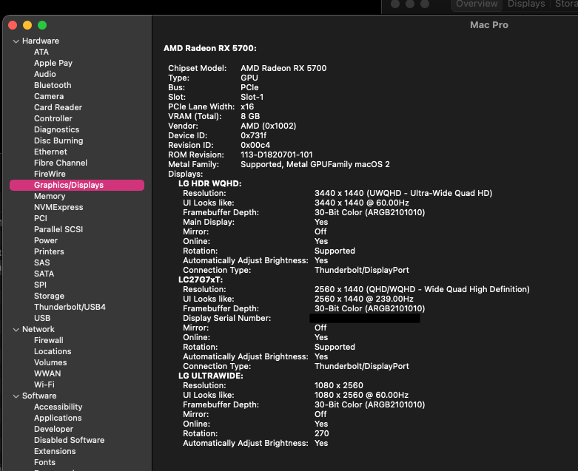Select SATA in the sidebar
This screenshot has height=471, width=578.
(44, 274)
